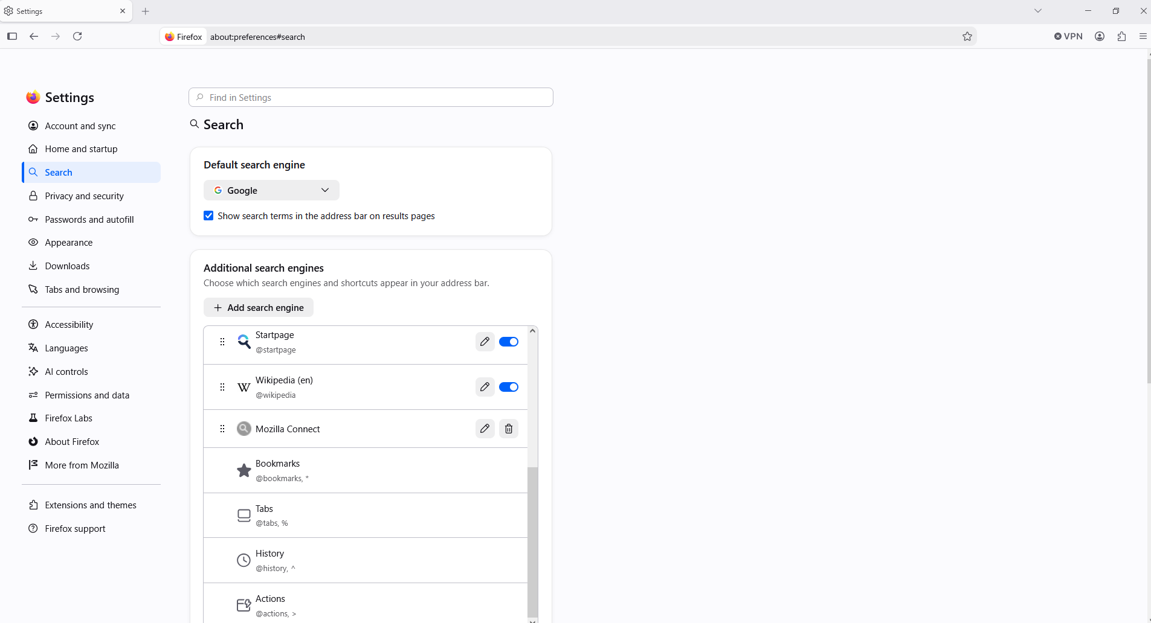Click the Wikipedia (en) drag handle
The height and width of the screenshot is (623, 1151).
[x=222, y=387]
